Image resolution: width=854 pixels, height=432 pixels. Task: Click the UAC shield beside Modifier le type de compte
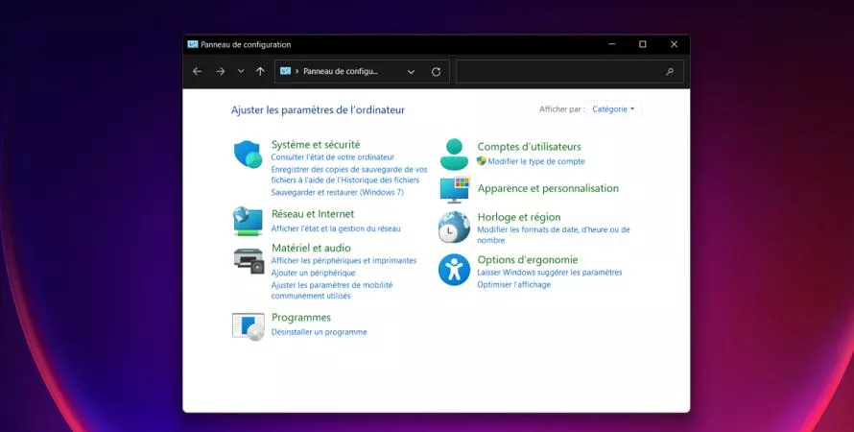point(482,160)
